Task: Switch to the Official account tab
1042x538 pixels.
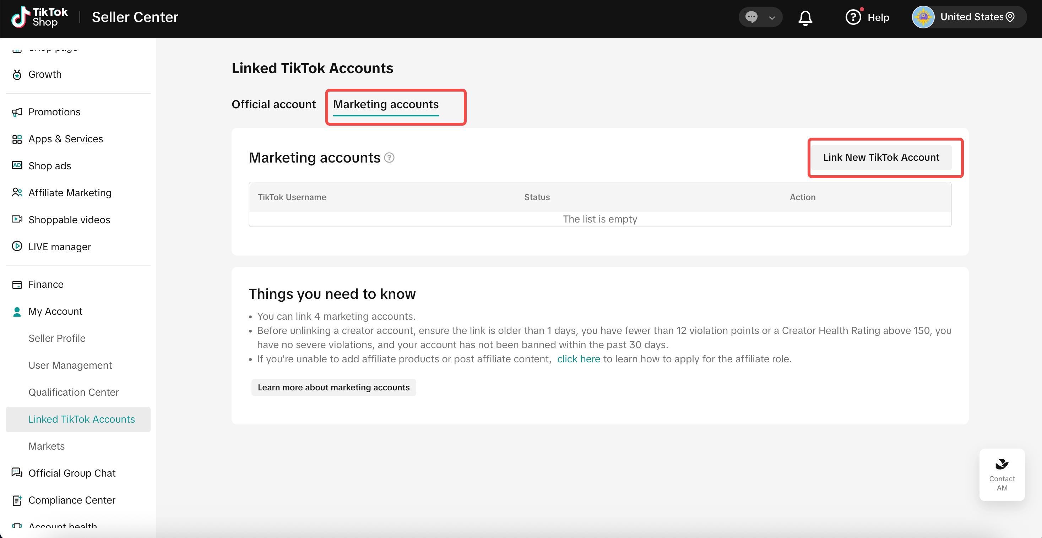Action: (273, 104)
